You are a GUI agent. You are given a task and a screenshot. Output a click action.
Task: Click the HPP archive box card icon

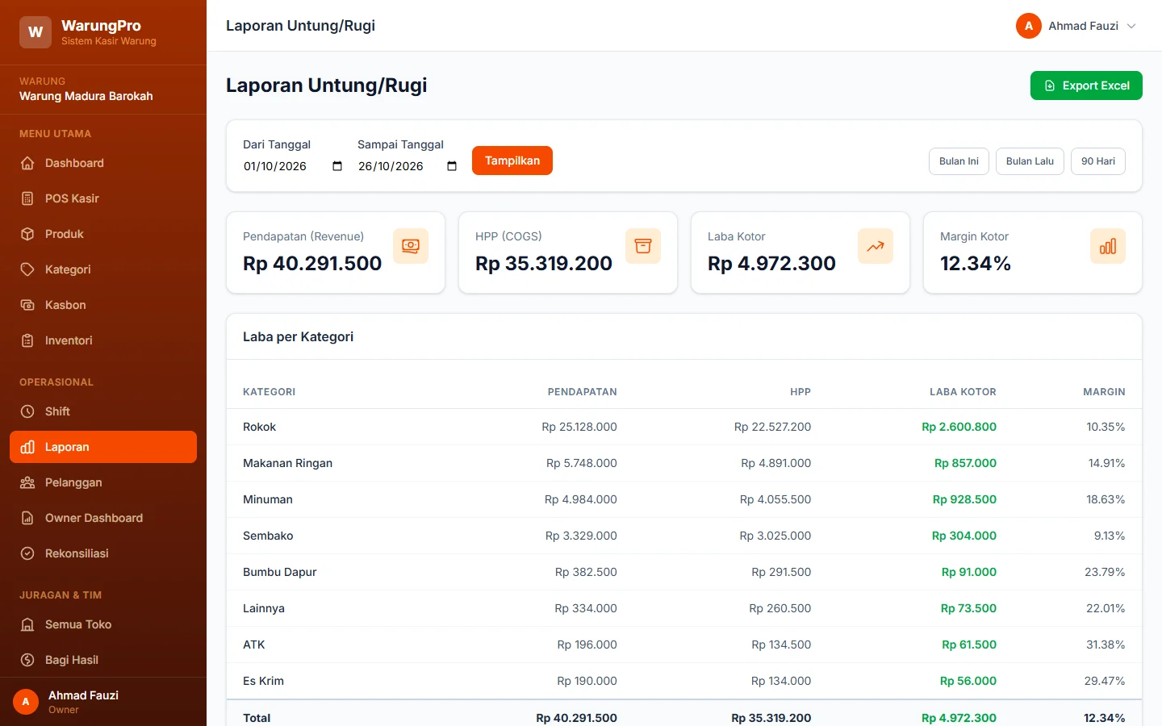tap(643, 246)
